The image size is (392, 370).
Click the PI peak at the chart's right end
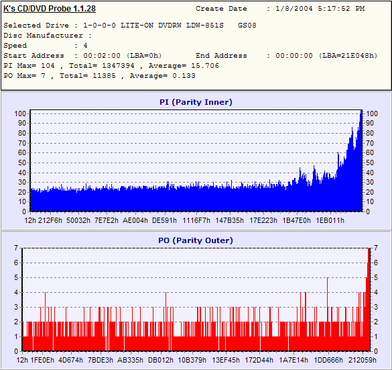[x=361, y=112]
